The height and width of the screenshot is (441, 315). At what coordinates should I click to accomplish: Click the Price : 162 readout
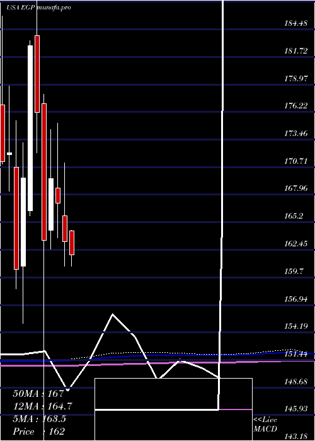pos(39,431)
